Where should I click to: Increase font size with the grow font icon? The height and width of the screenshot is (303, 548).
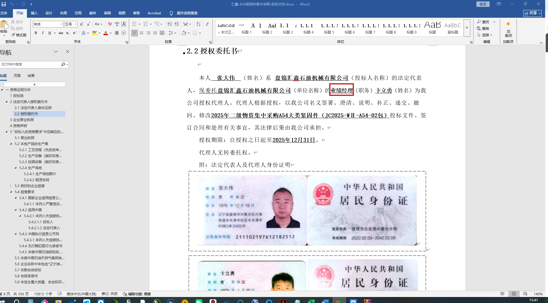[82, 24]
